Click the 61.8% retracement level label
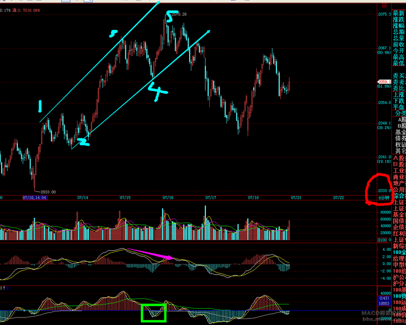This screenshot has width=406, height=325. click(x=384, y=87)
